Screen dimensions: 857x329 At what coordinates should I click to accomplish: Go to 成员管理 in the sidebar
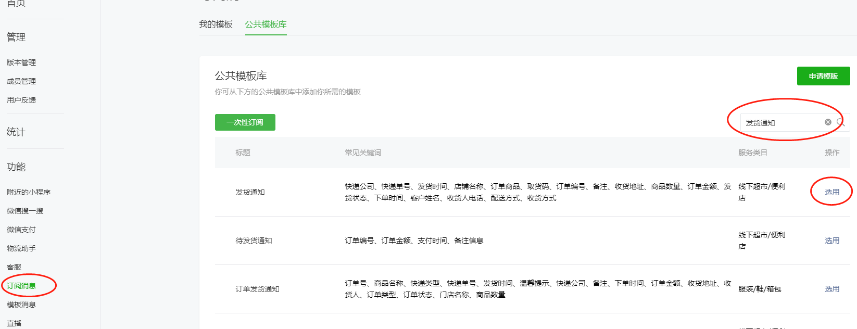click(21, 81)
